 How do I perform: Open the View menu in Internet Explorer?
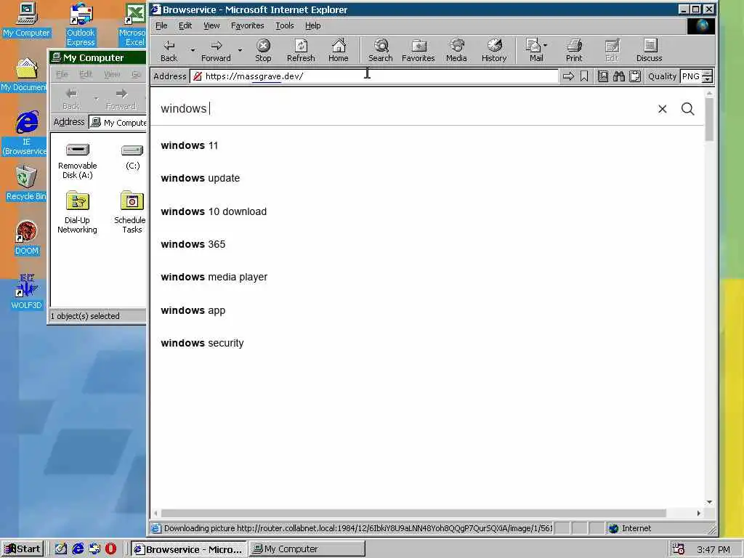(x=211, y=25)
